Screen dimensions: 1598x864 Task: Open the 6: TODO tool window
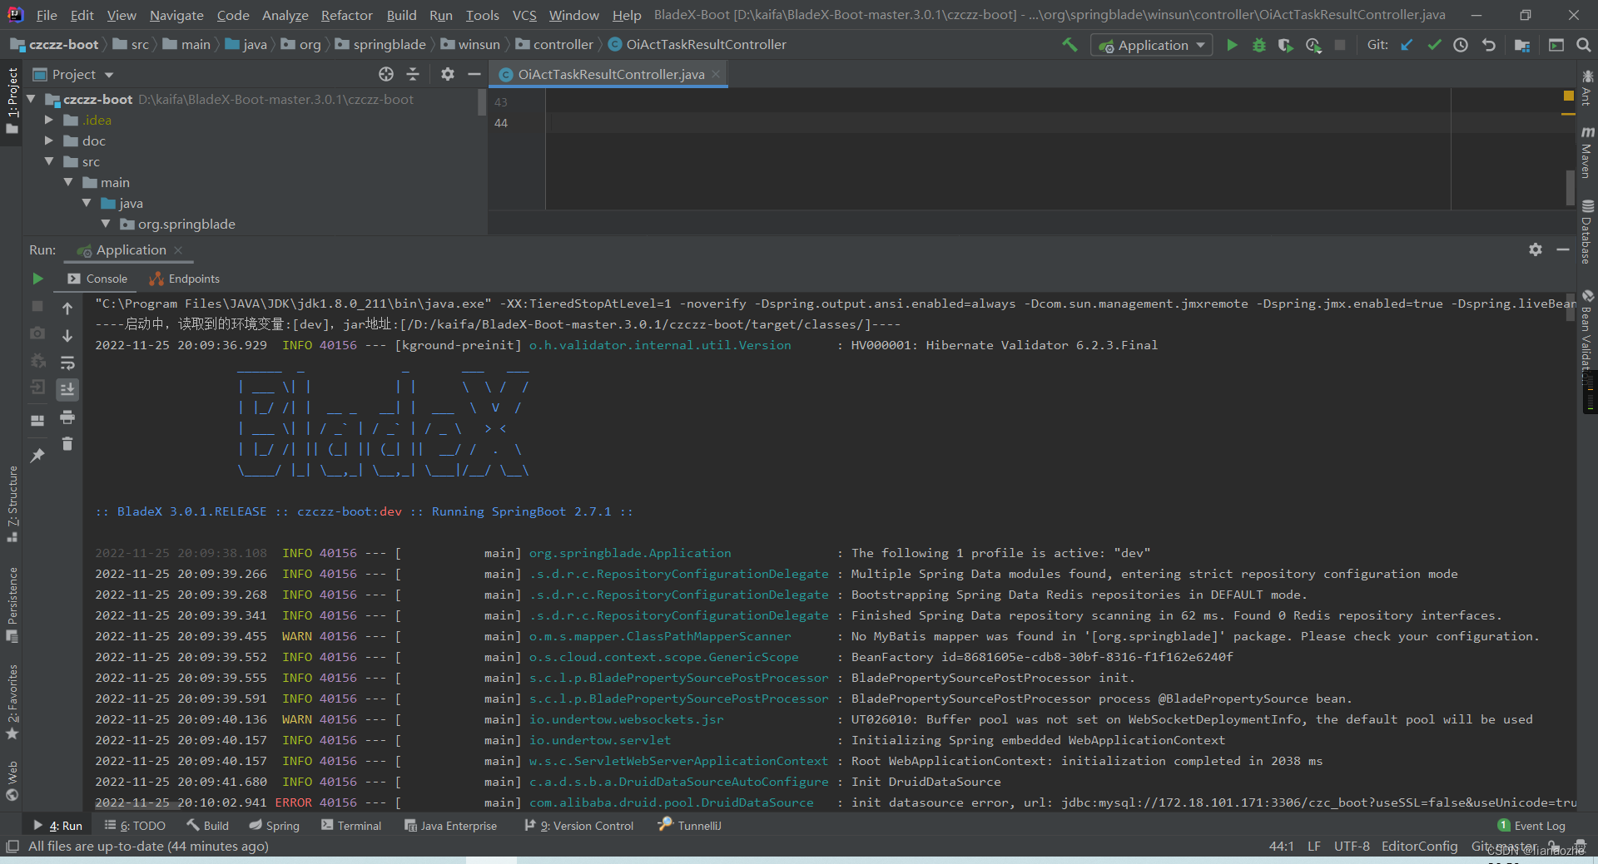(135, 826)
